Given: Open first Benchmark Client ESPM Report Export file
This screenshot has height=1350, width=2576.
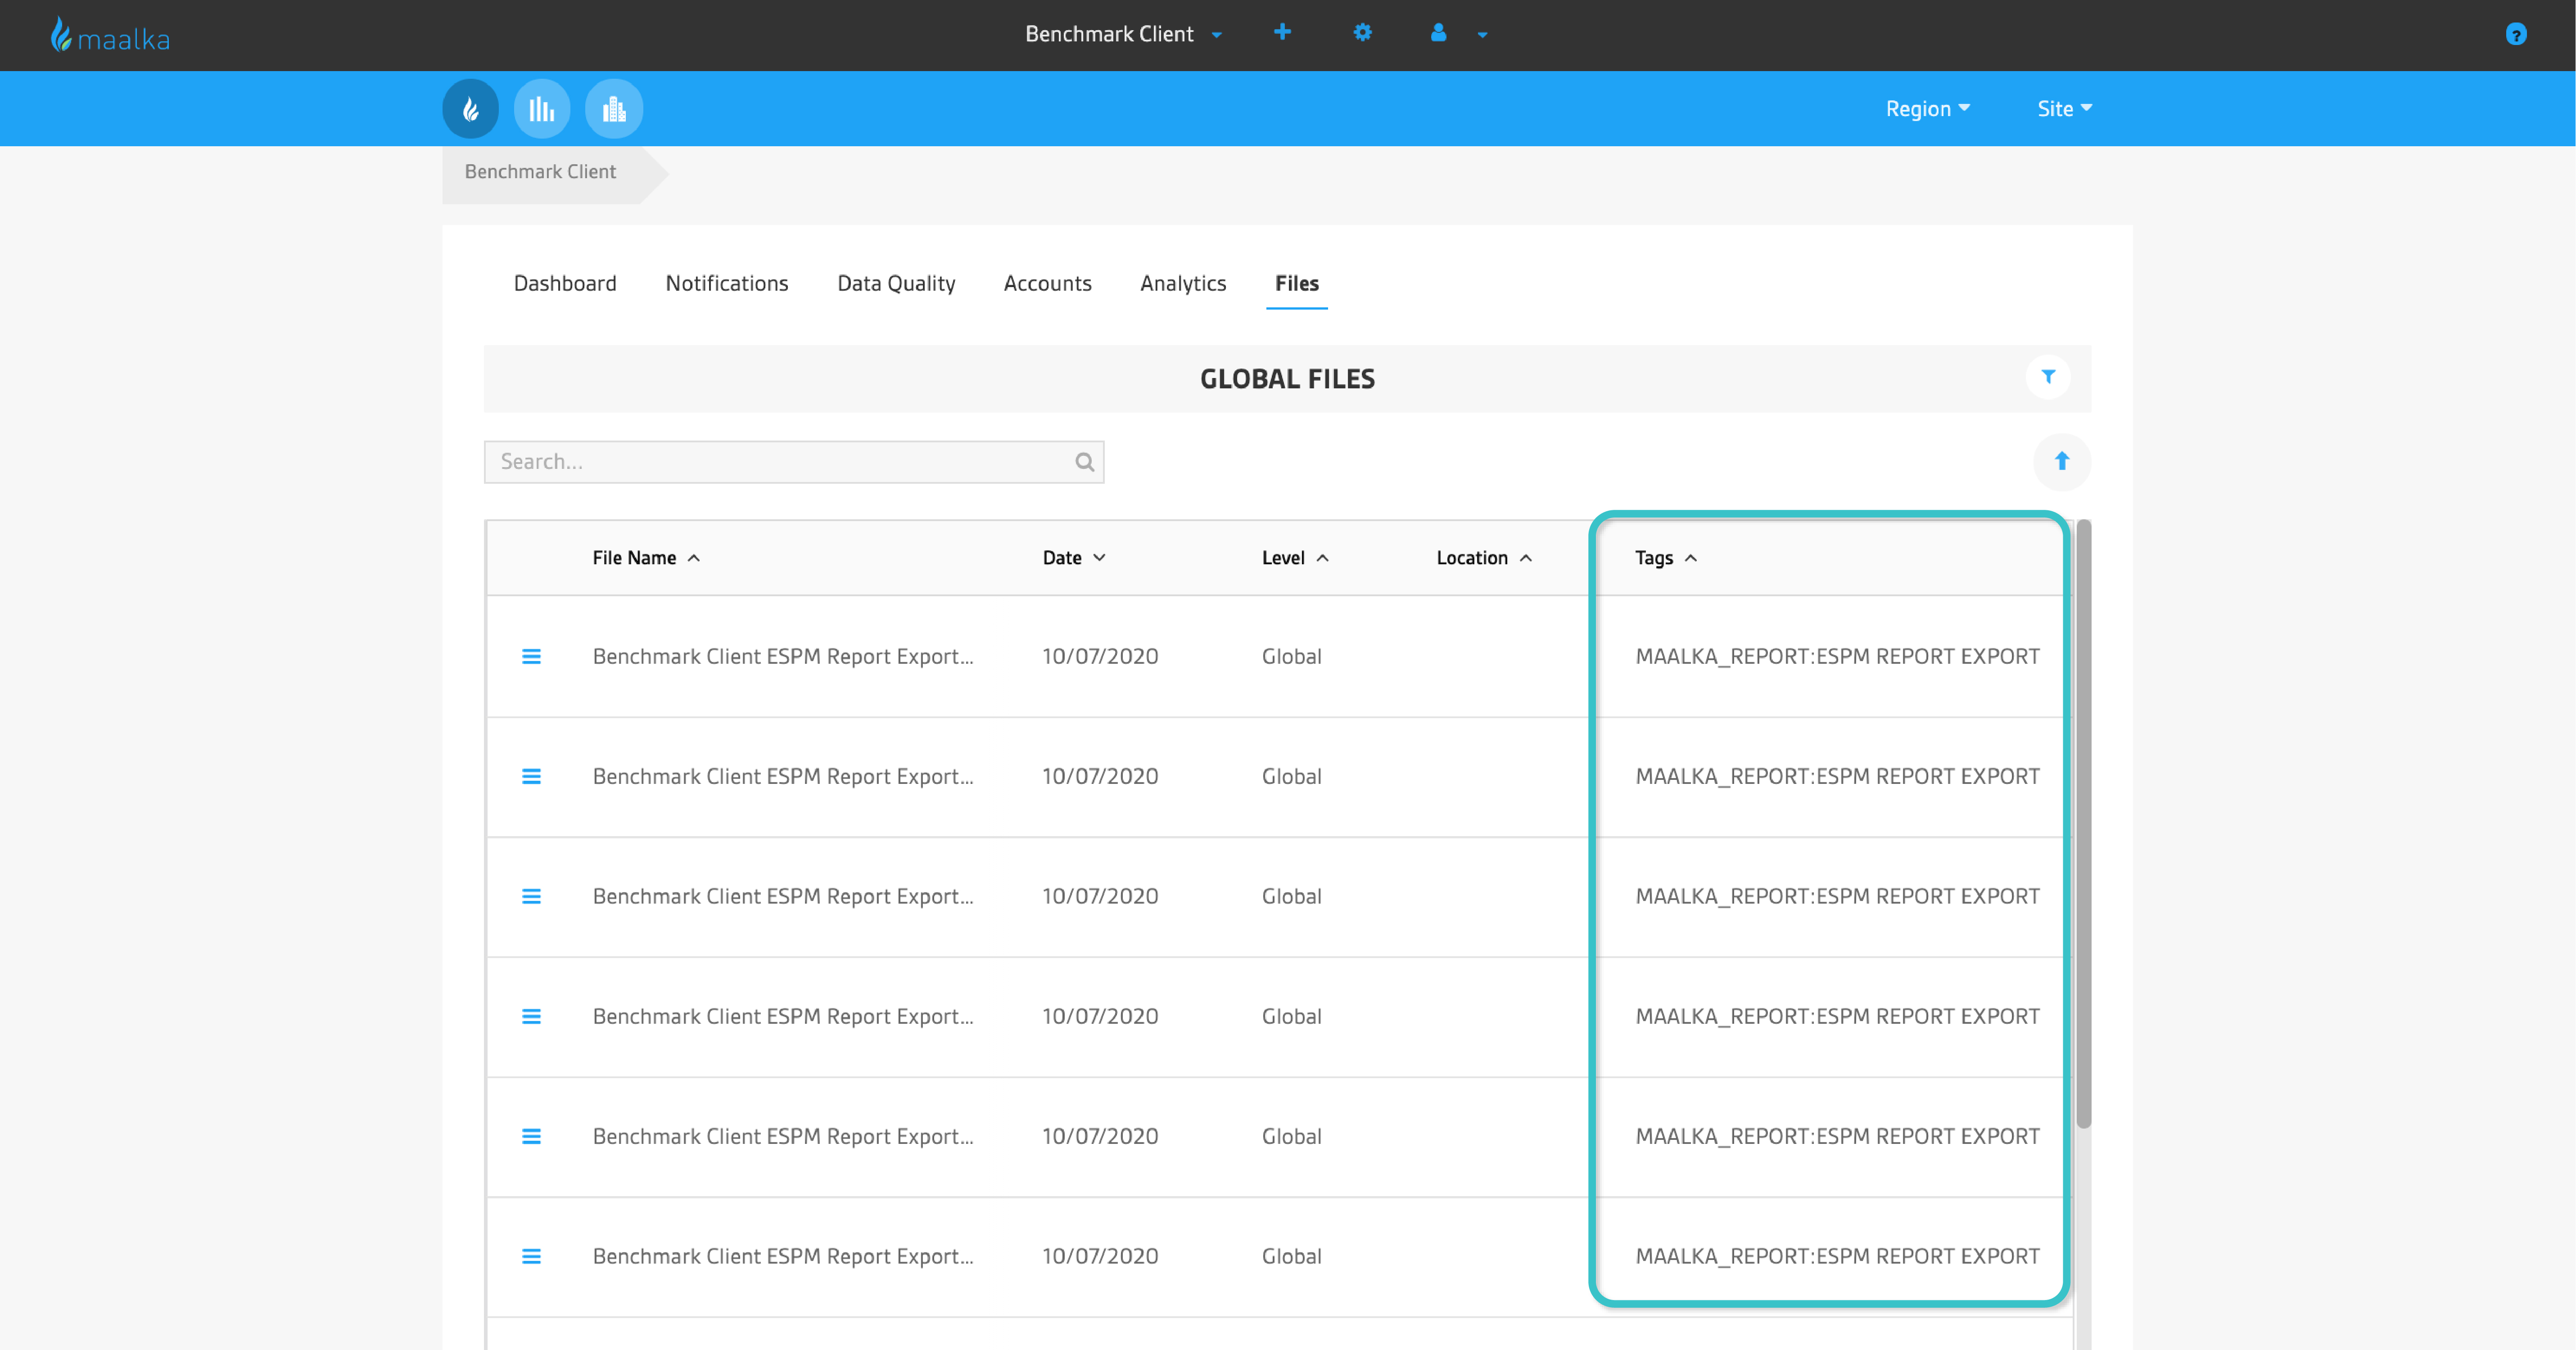Looking at the screenshot, I should click(783, 657).
